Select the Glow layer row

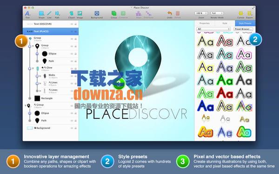51,69
